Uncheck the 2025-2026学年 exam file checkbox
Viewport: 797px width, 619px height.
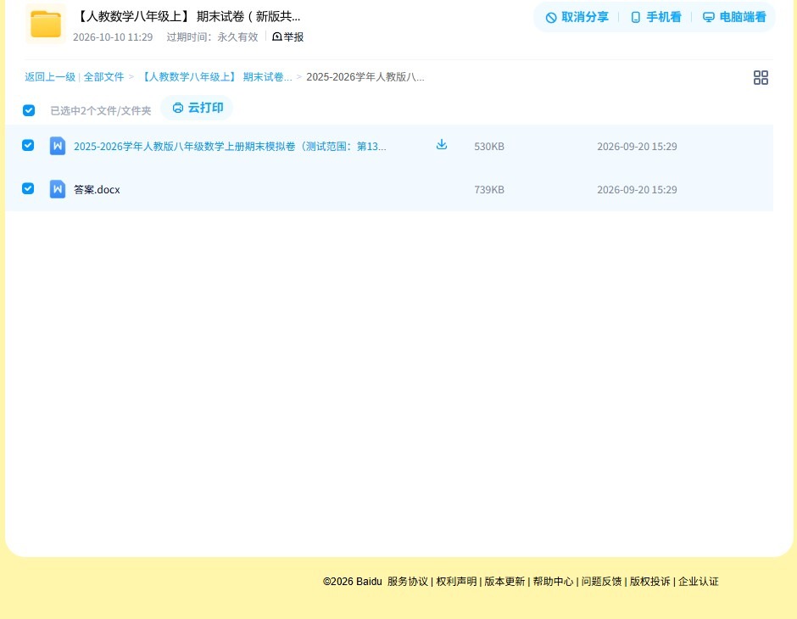pos(28,145)
